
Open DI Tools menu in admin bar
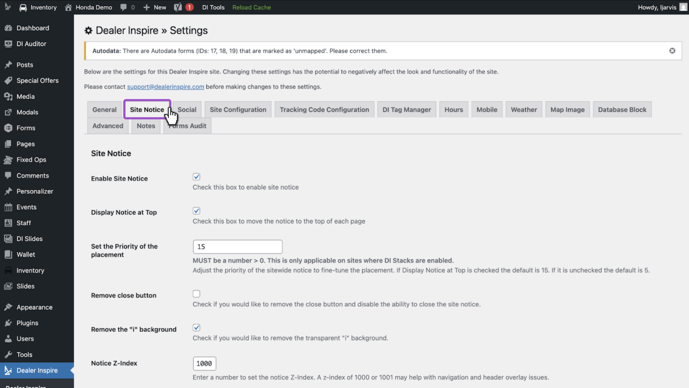tap(213, 7)
